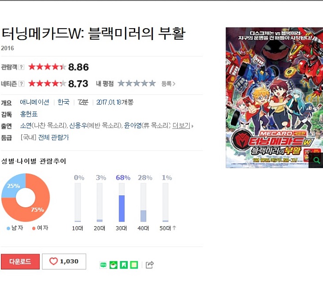Open director 홍헌표 link

coord(29,114)
